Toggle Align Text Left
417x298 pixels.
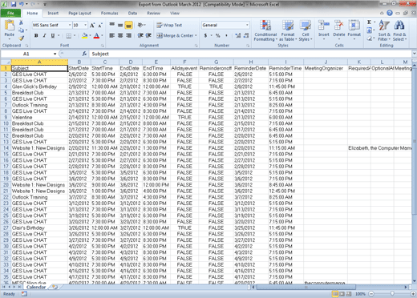click(112, 35)
